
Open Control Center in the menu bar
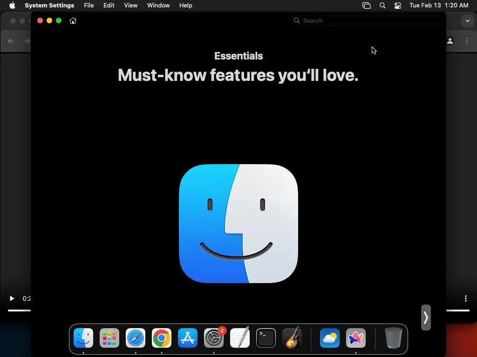(398, 6)
